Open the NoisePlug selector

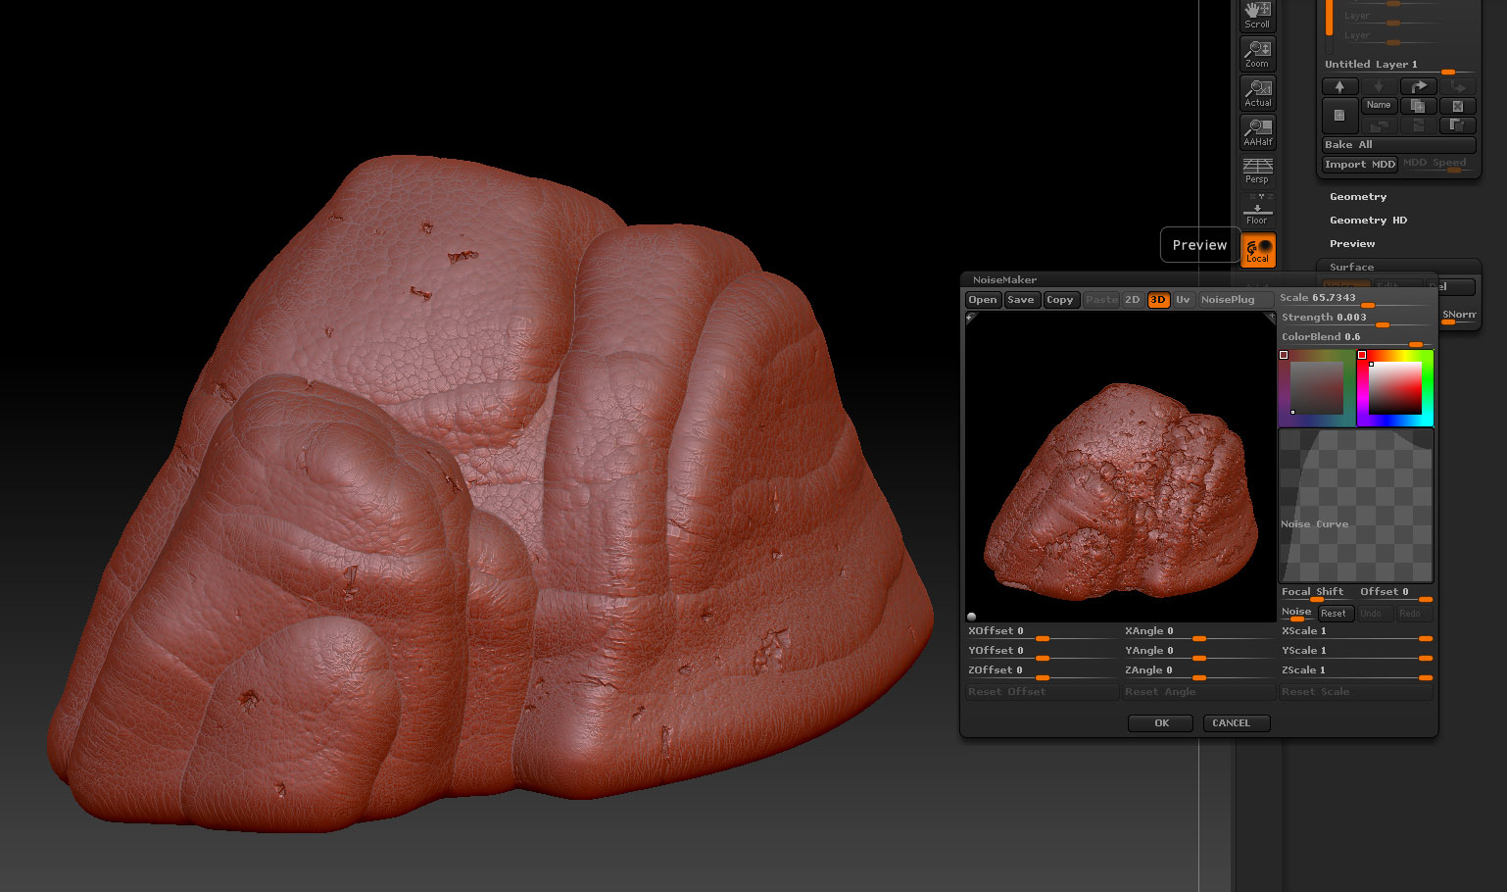pos(1235,300)
